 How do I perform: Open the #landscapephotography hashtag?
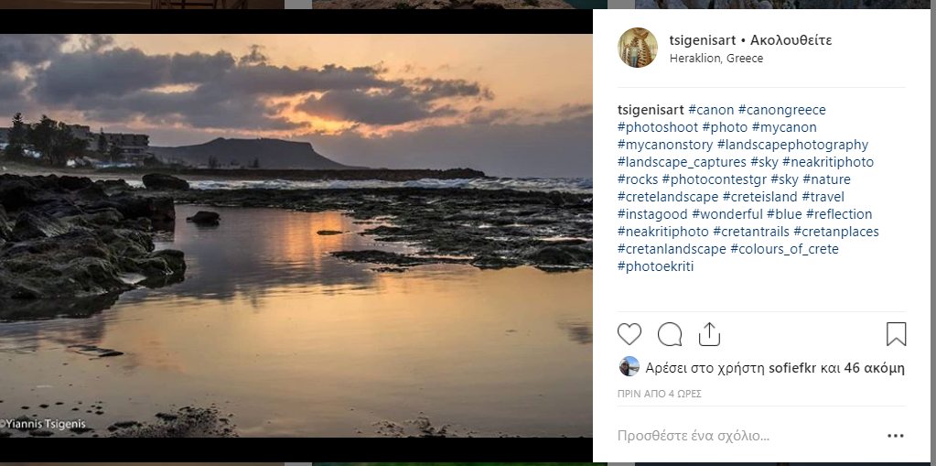click(x=792, y=145)
